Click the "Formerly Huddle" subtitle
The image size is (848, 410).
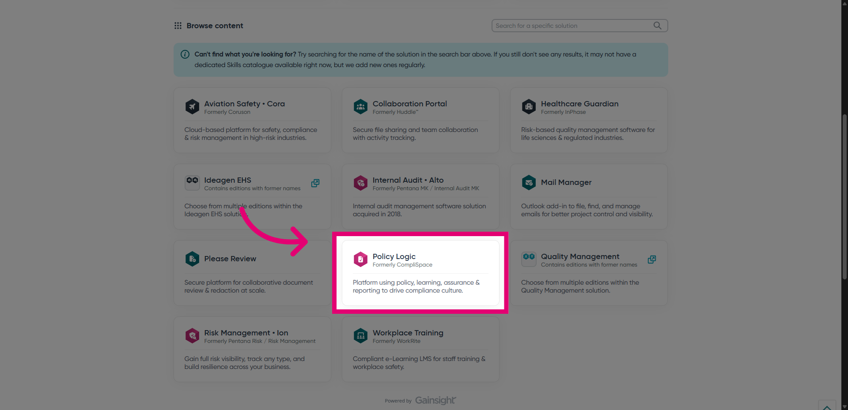coord(395,112)
